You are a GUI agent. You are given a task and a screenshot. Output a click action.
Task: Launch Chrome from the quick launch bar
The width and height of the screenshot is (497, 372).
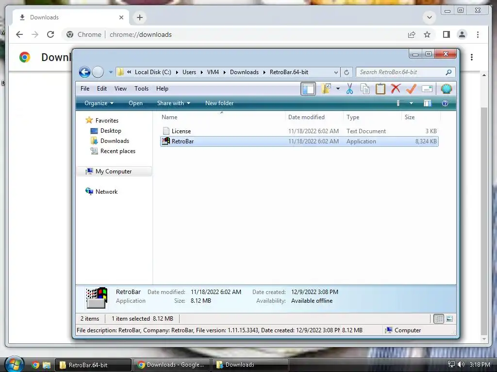pos(35,365)
